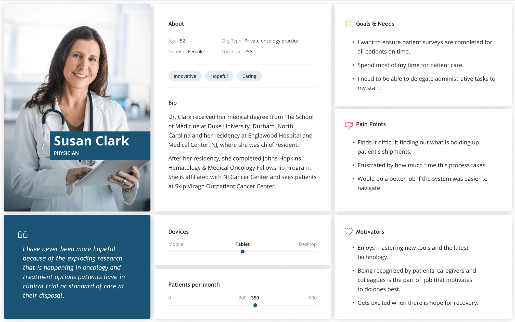Click the Susan Clark name heading
Image resolution: width=515 pixels, height=322 pixels.
click(92, 141)
